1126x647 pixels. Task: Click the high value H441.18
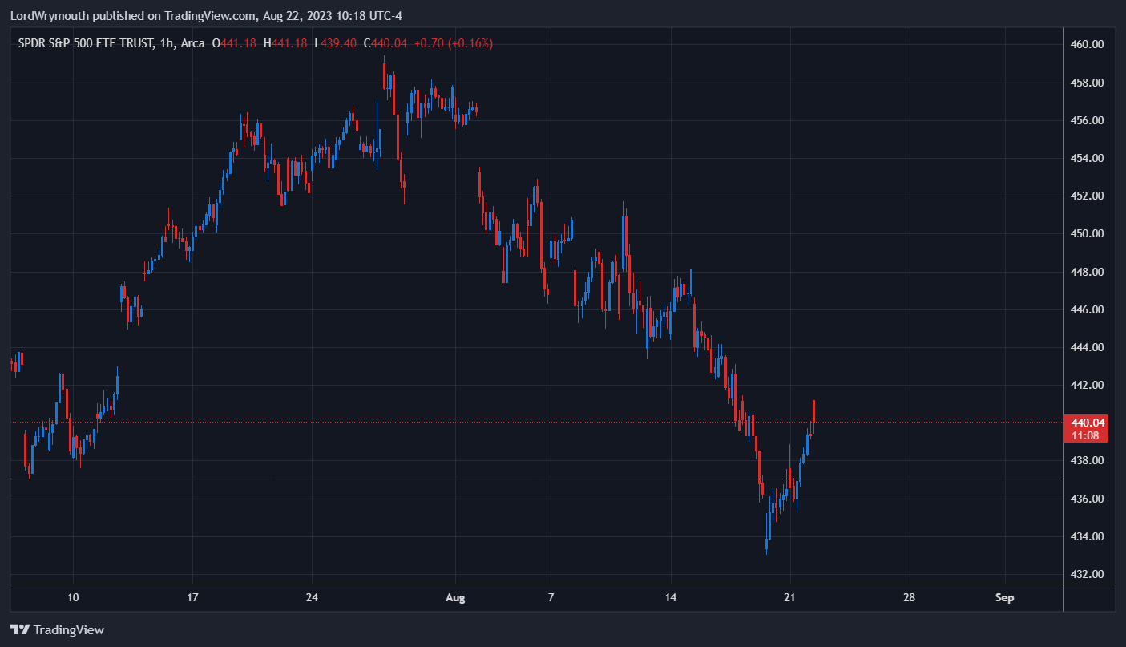[x=285, y=43]
